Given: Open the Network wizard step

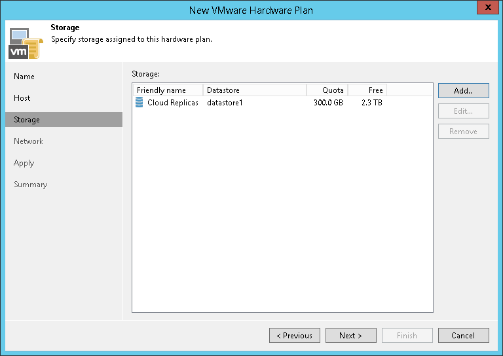Looking at the screenshot, I should (28, 141).
